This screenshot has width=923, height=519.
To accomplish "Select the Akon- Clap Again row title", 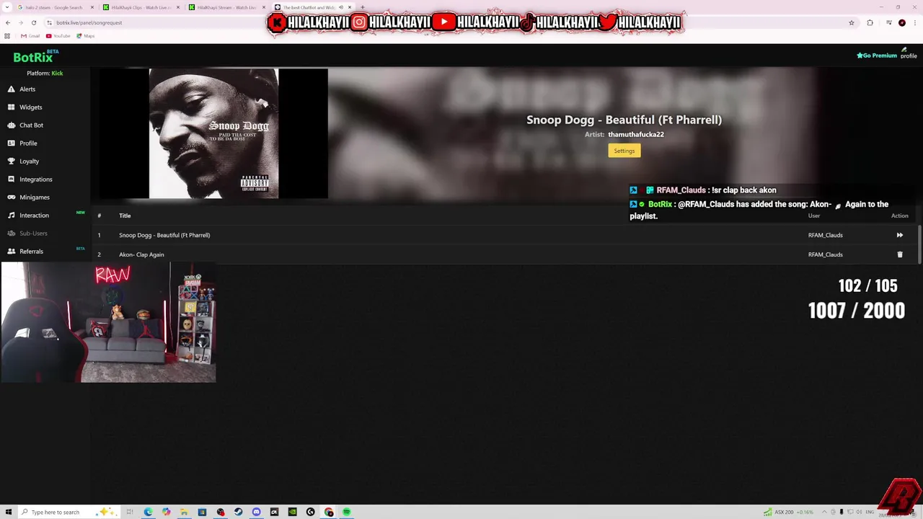I will (141, 254).
